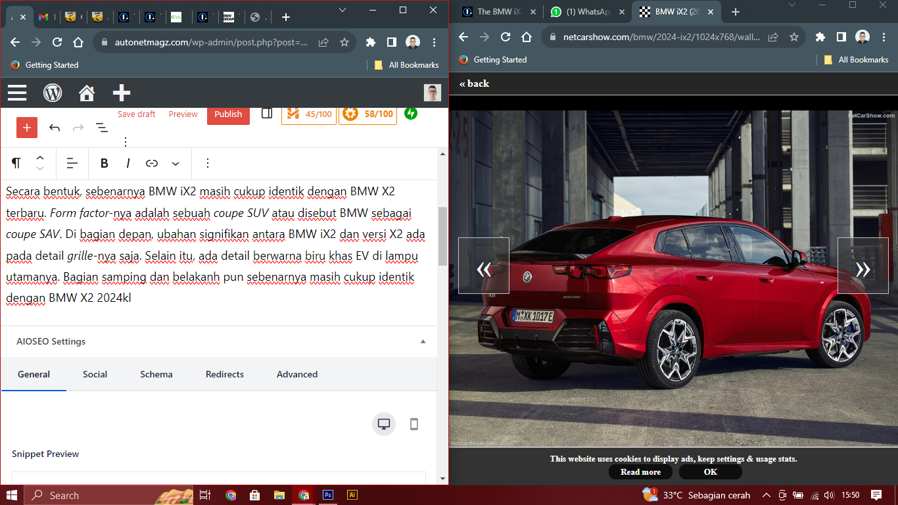Open the More rich text controls chevron

tap(176, 163)
